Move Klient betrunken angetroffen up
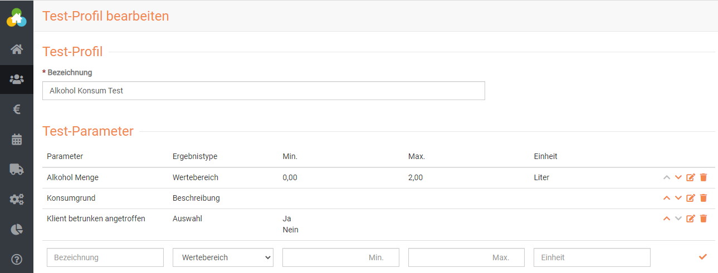This screenshot has height=273, width=718. click(x=666, y=219)
